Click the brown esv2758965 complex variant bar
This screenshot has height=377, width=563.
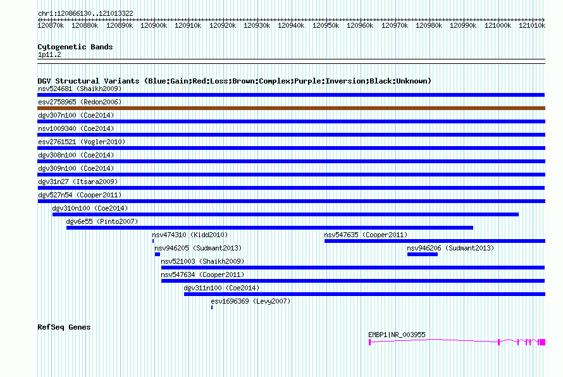(291, 108)
